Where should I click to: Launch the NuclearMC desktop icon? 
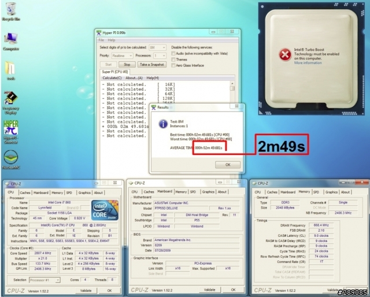10,160
